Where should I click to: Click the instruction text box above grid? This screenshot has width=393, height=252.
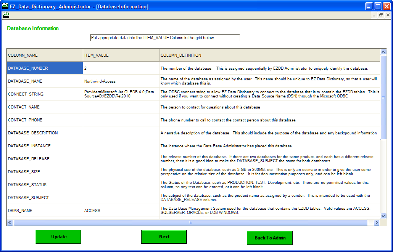[x=165, y=38]
